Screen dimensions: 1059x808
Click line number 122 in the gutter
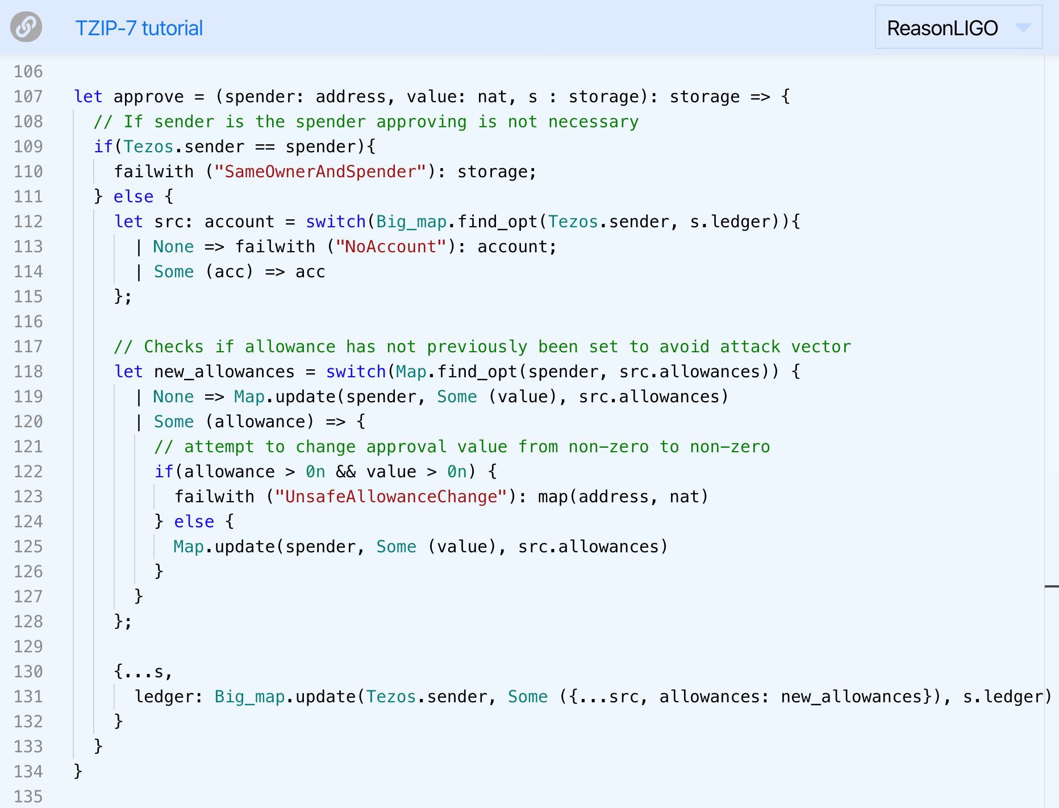[28, 472]
